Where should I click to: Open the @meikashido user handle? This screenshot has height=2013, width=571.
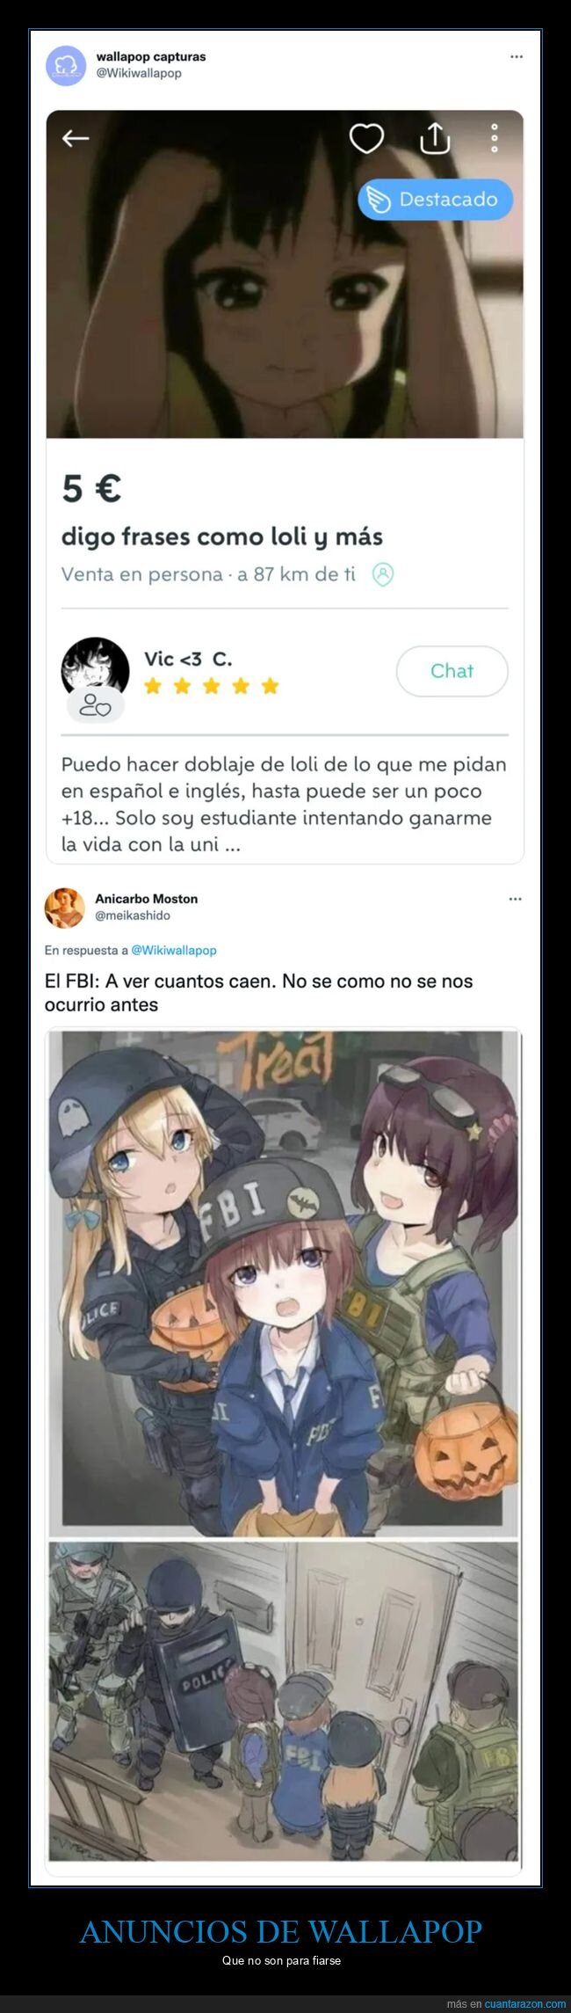click(133, 915)
